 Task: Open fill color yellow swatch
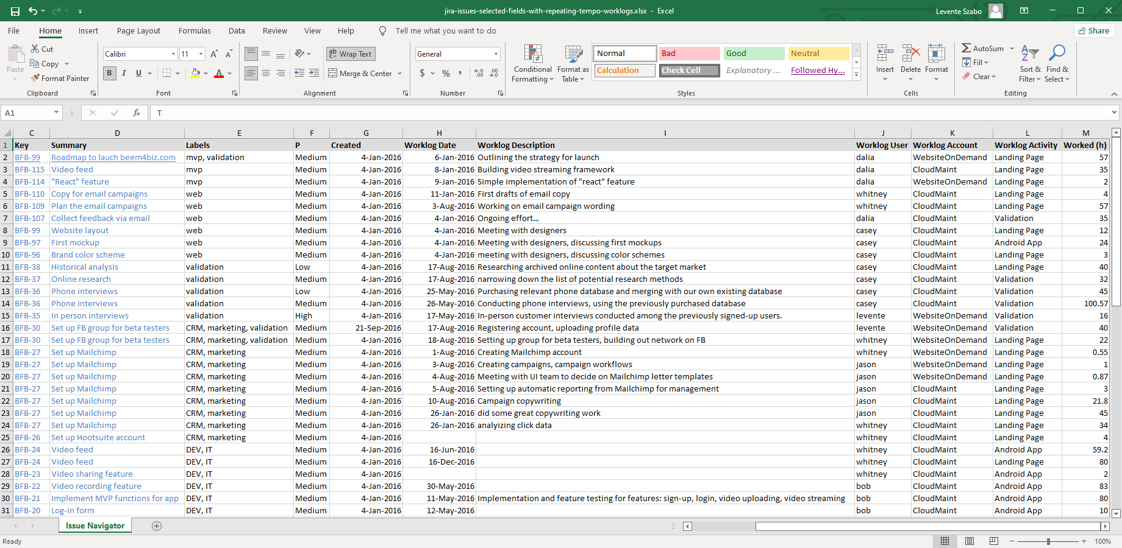195,73
